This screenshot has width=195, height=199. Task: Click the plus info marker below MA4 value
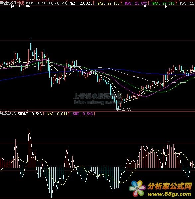point(166,6)
